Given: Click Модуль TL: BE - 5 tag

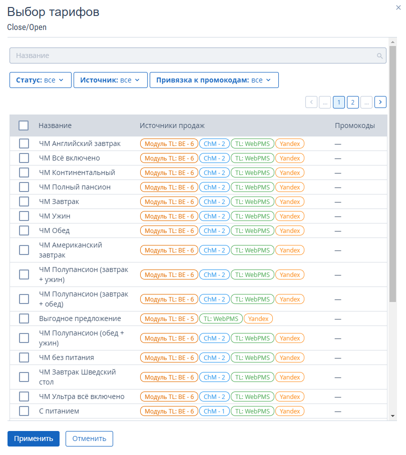Looking at the screenshot, I should tap(169, 318).
